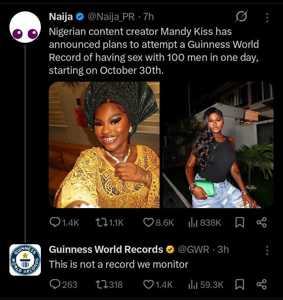
Task: Like Naija's post
Action: [148, 223]
